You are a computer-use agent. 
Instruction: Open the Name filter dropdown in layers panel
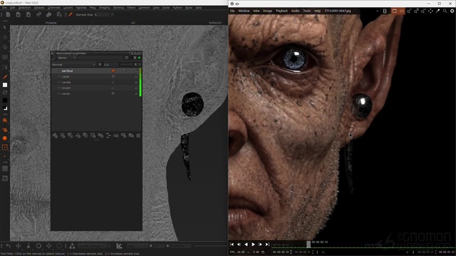tap(67, 58)
